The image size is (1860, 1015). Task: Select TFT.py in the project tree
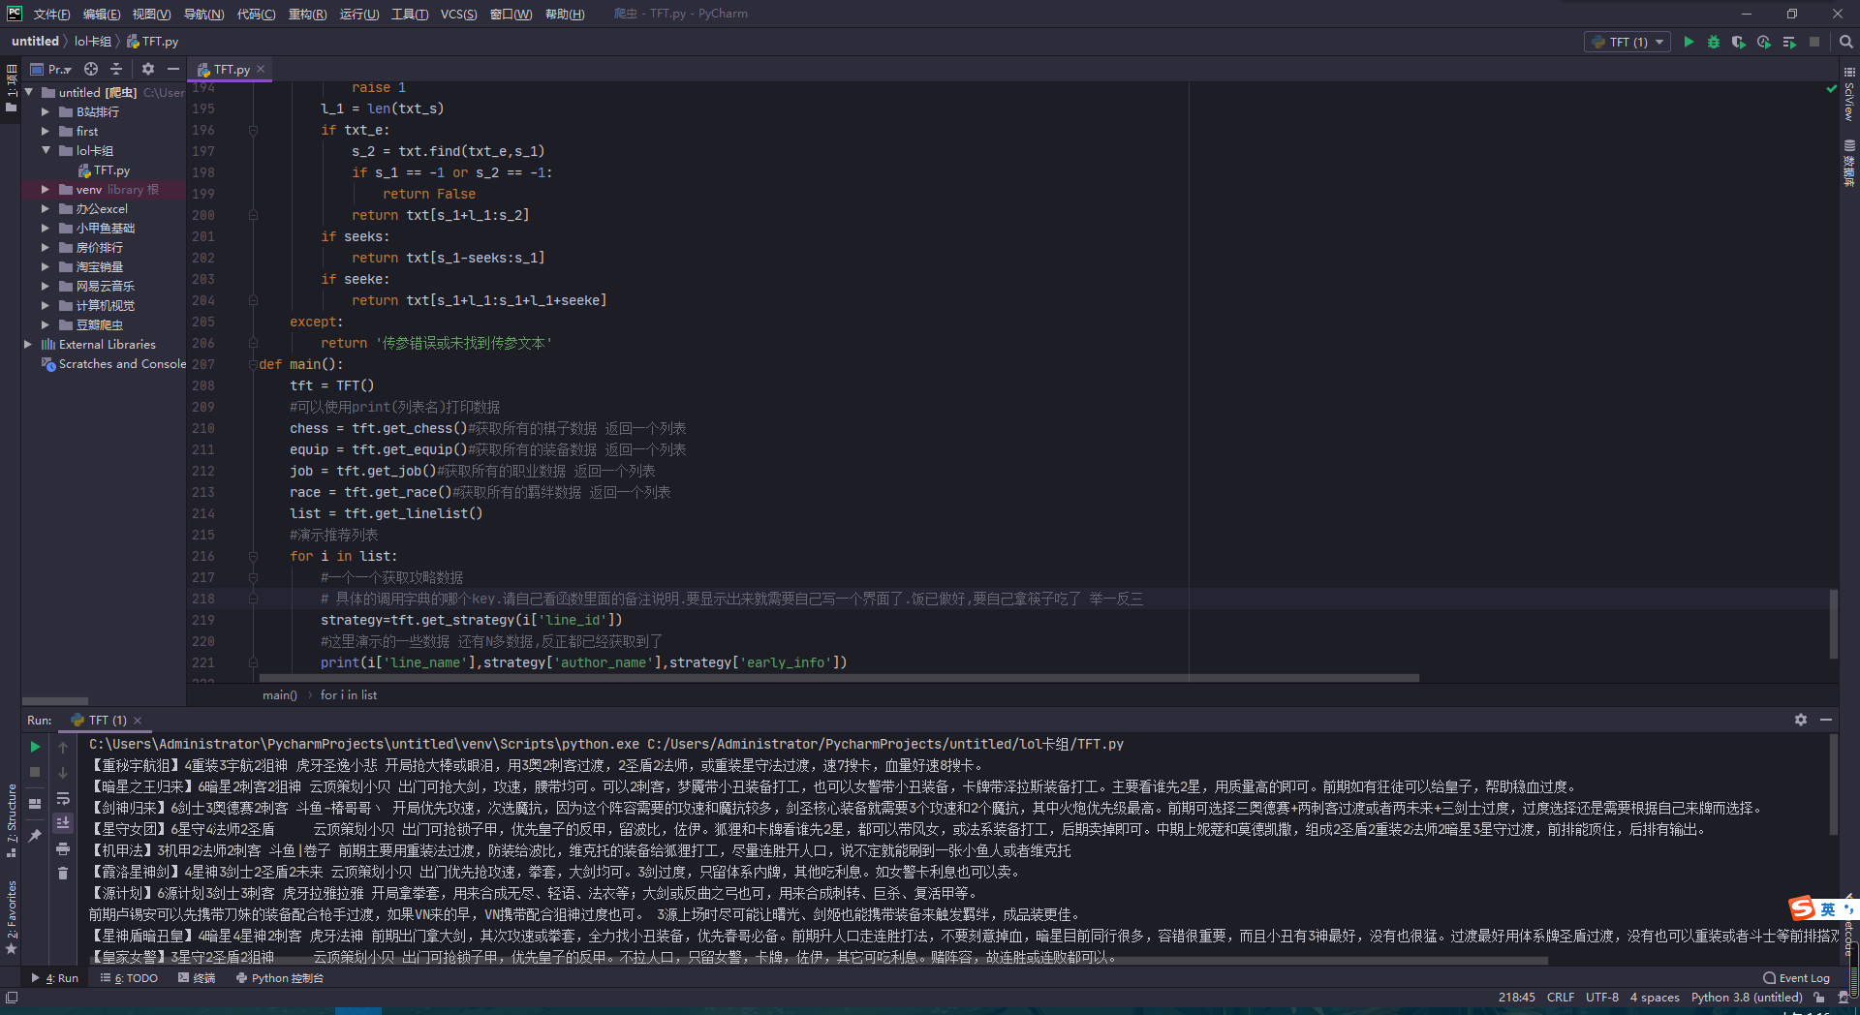104,170
